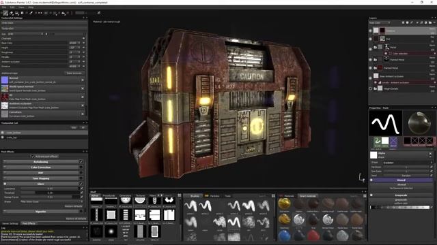Enable the Vignette effect checkbox

81,212
